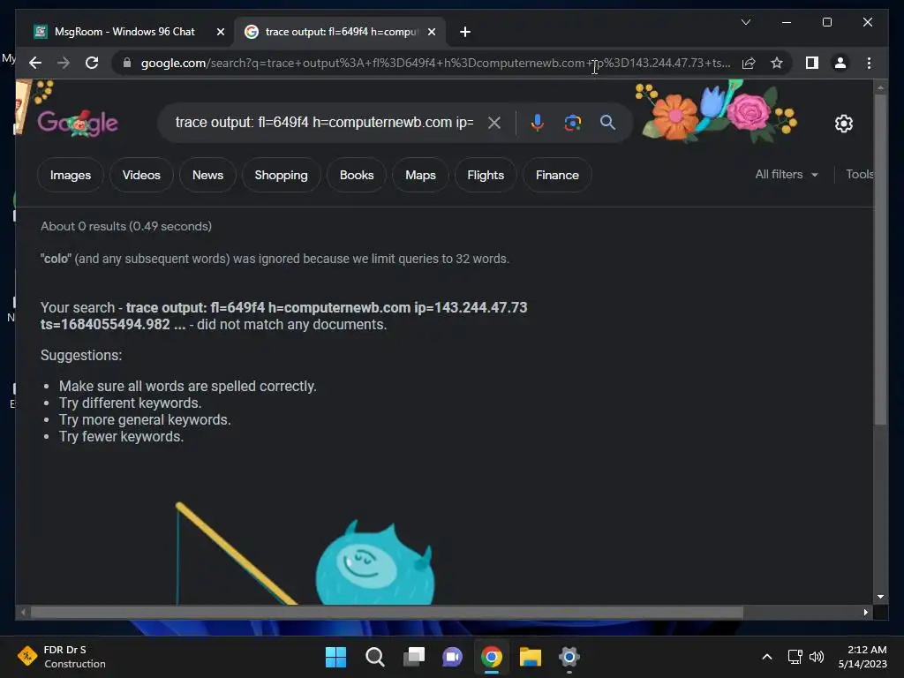Screen dimensions: 904x678
Task: Clear the search box with X
Action: 494,122
